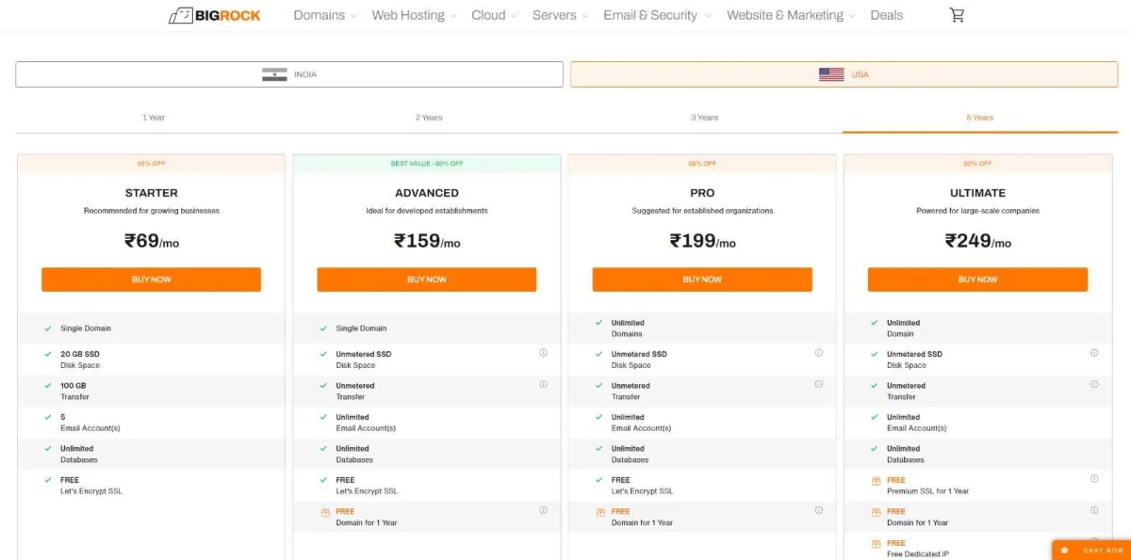Switch to the 3 Years tab
This screenshot has height=560, width=1131.
[704, 118]
